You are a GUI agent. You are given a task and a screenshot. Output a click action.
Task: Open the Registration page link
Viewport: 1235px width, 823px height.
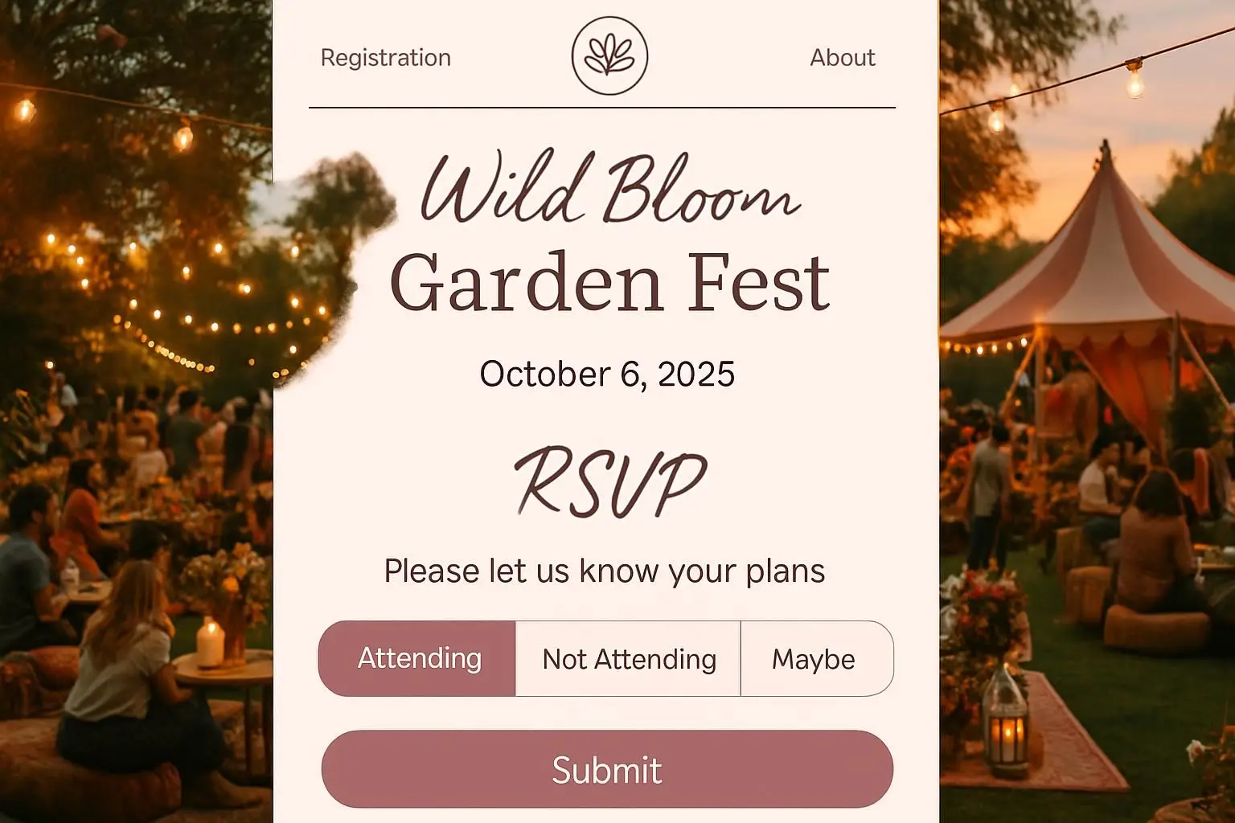[x=386, y=58]
